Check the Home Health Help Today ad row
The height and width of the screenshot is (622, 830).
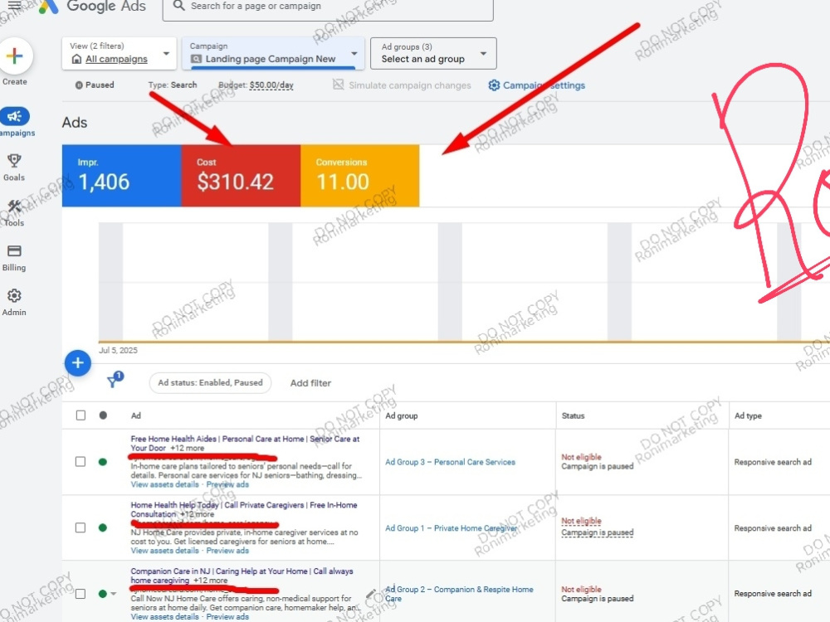pyautogui.click(x=81, y=527)
